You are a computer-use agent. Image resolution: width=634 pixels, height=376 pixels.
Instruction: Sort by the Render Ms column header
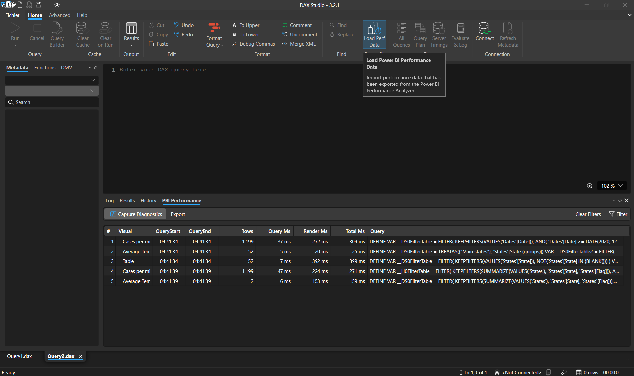pyautogui.click(x=312, y=231)
